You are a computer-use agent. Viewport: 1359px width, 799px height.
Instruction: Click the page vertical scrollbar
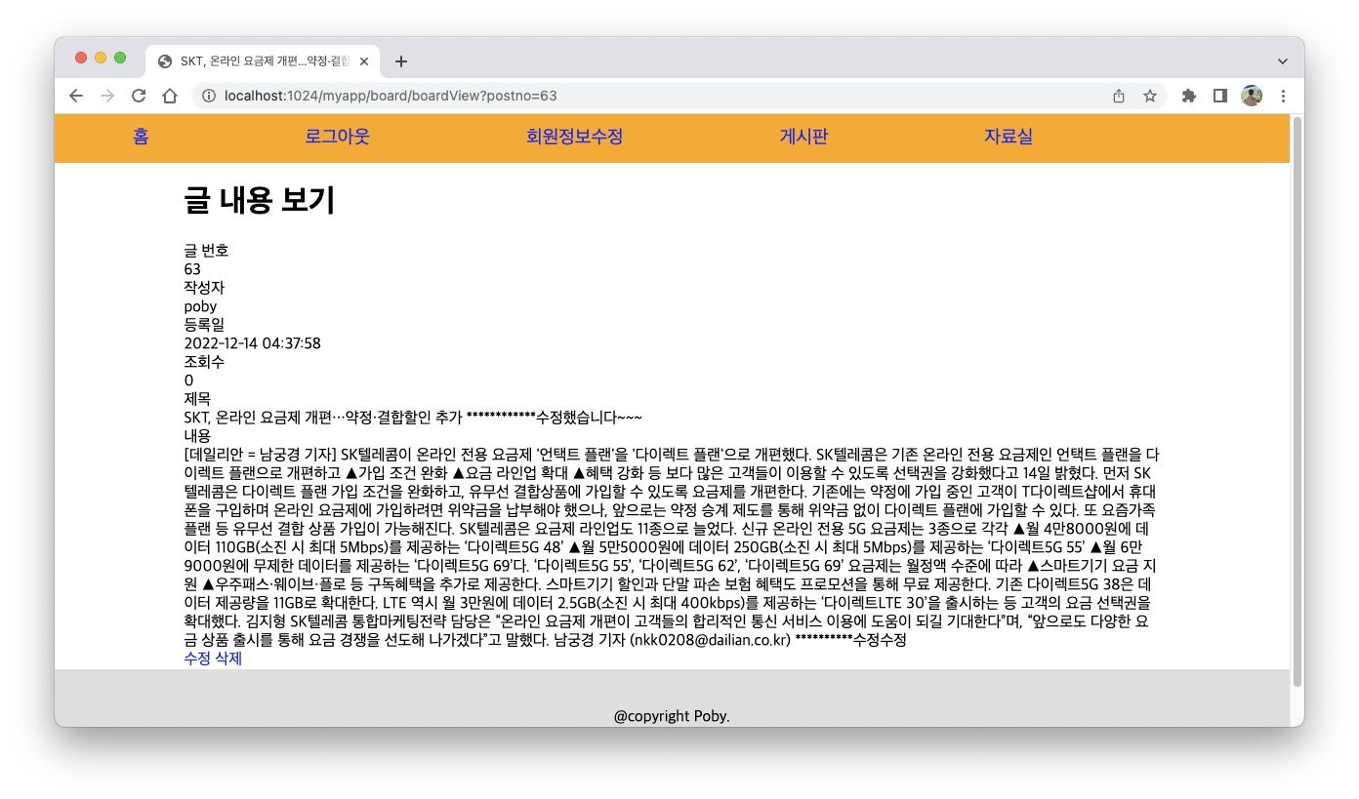pos(1297,400)
